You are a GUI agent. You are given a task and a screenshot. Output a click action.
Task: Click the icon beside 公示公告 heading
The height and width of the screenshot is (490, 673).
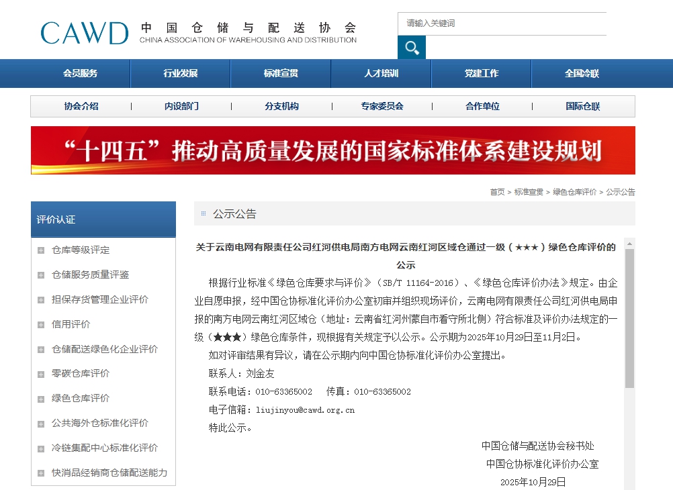click(202, 213)
